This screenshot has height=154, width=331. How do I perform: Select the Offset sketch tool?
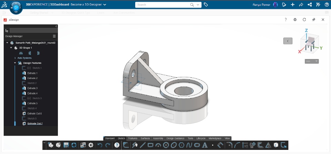point(261,145)
